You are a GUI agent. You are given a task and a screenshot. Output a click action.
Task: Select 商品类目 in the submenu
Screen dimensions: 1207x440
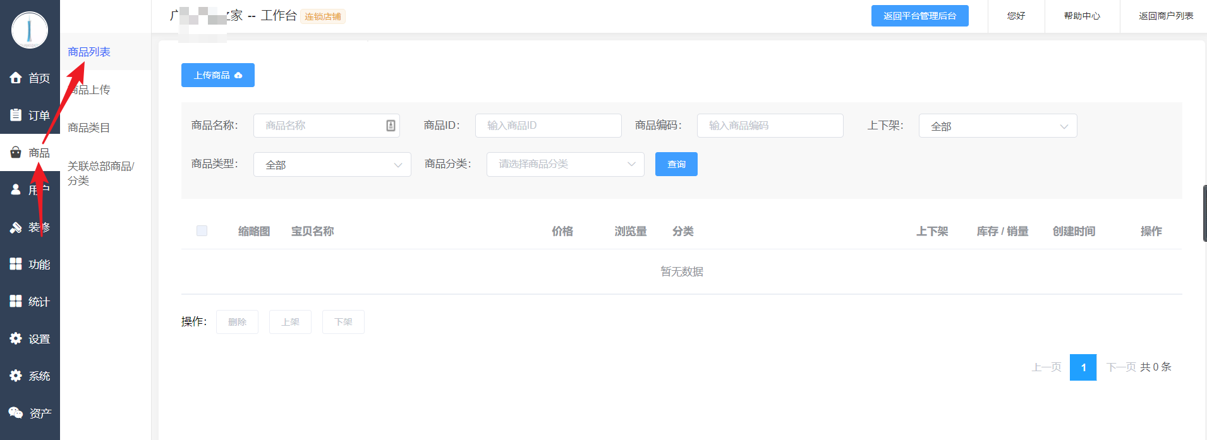(x=89, y=128)
